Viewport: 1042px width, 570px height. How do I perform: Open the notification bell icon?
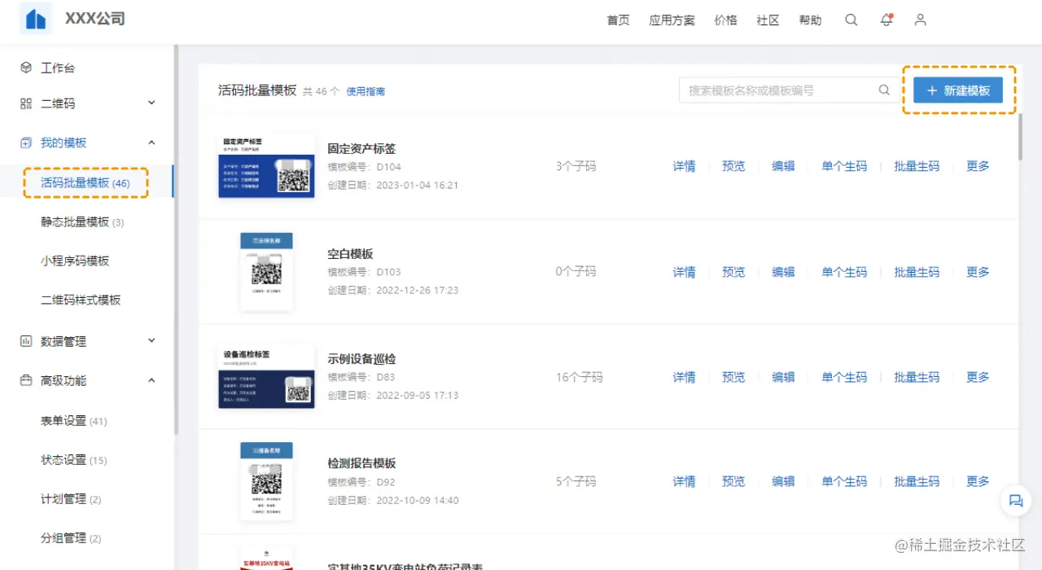click(887, 20)
